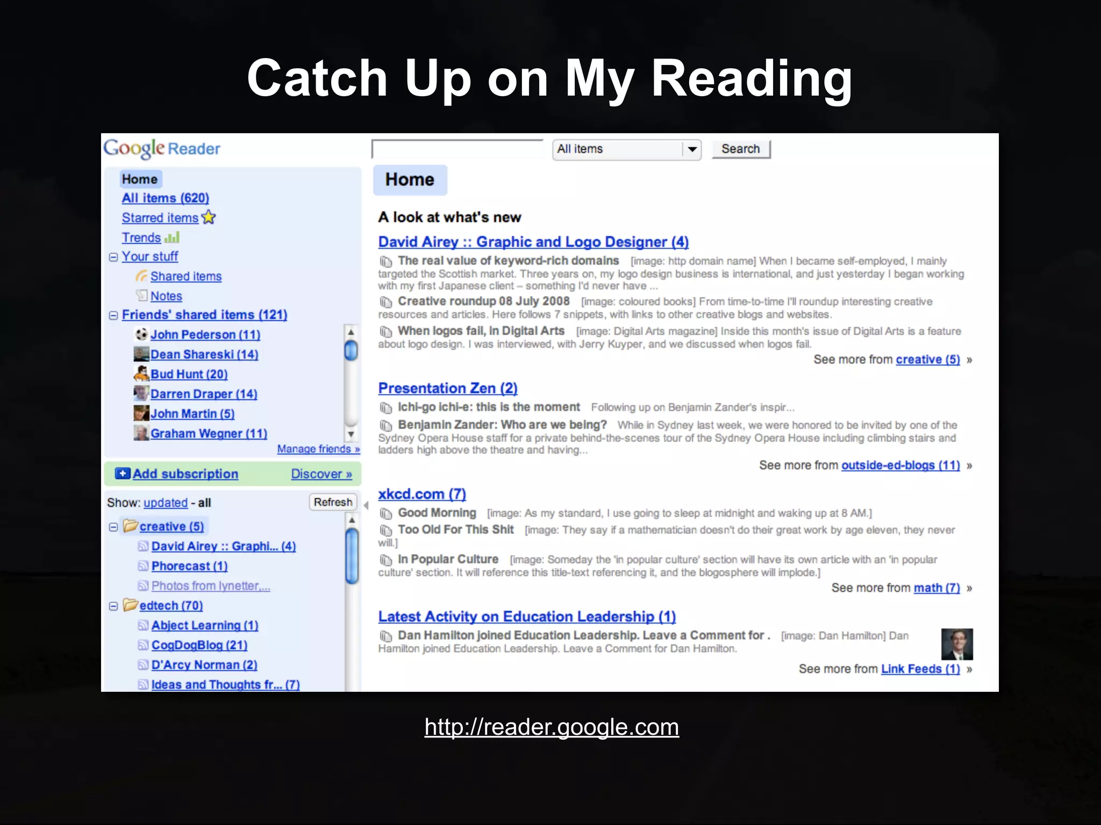This screenshot has height=825, width=1101.
Task: Collapse the Friends' shared items section
Action: [x=113, y=315]
